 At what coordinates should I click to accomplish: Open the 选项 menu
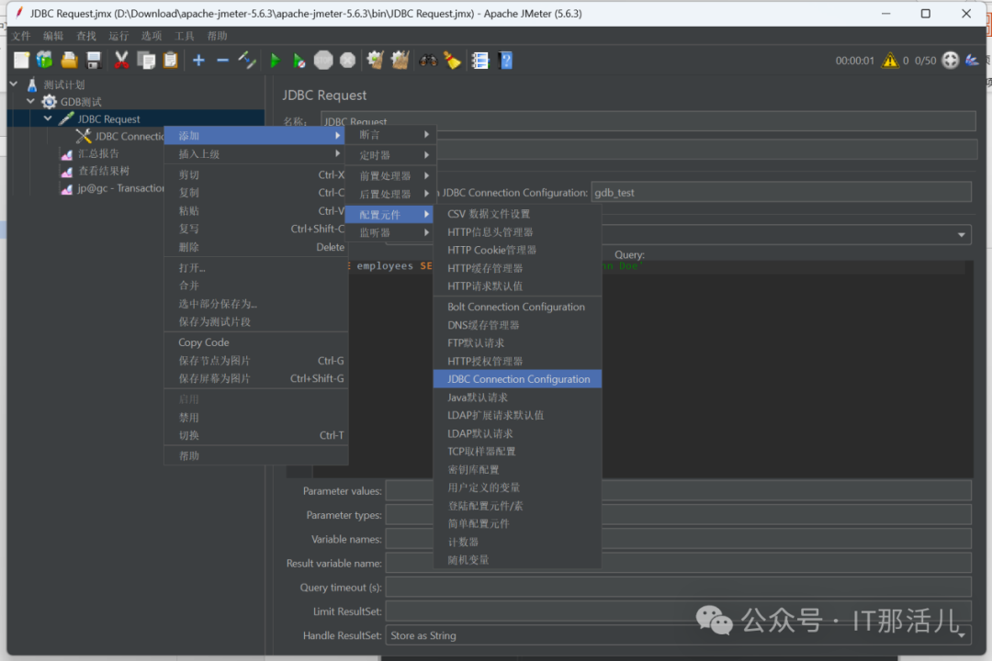pos(152,36)
